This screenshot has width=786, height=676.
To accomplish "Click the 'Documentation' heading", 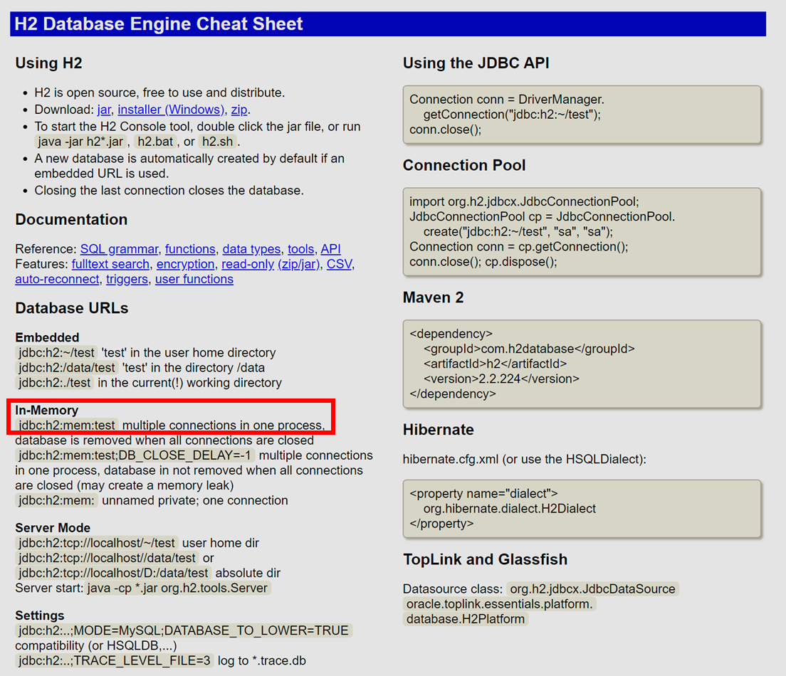I will click(x=71, y=219).
